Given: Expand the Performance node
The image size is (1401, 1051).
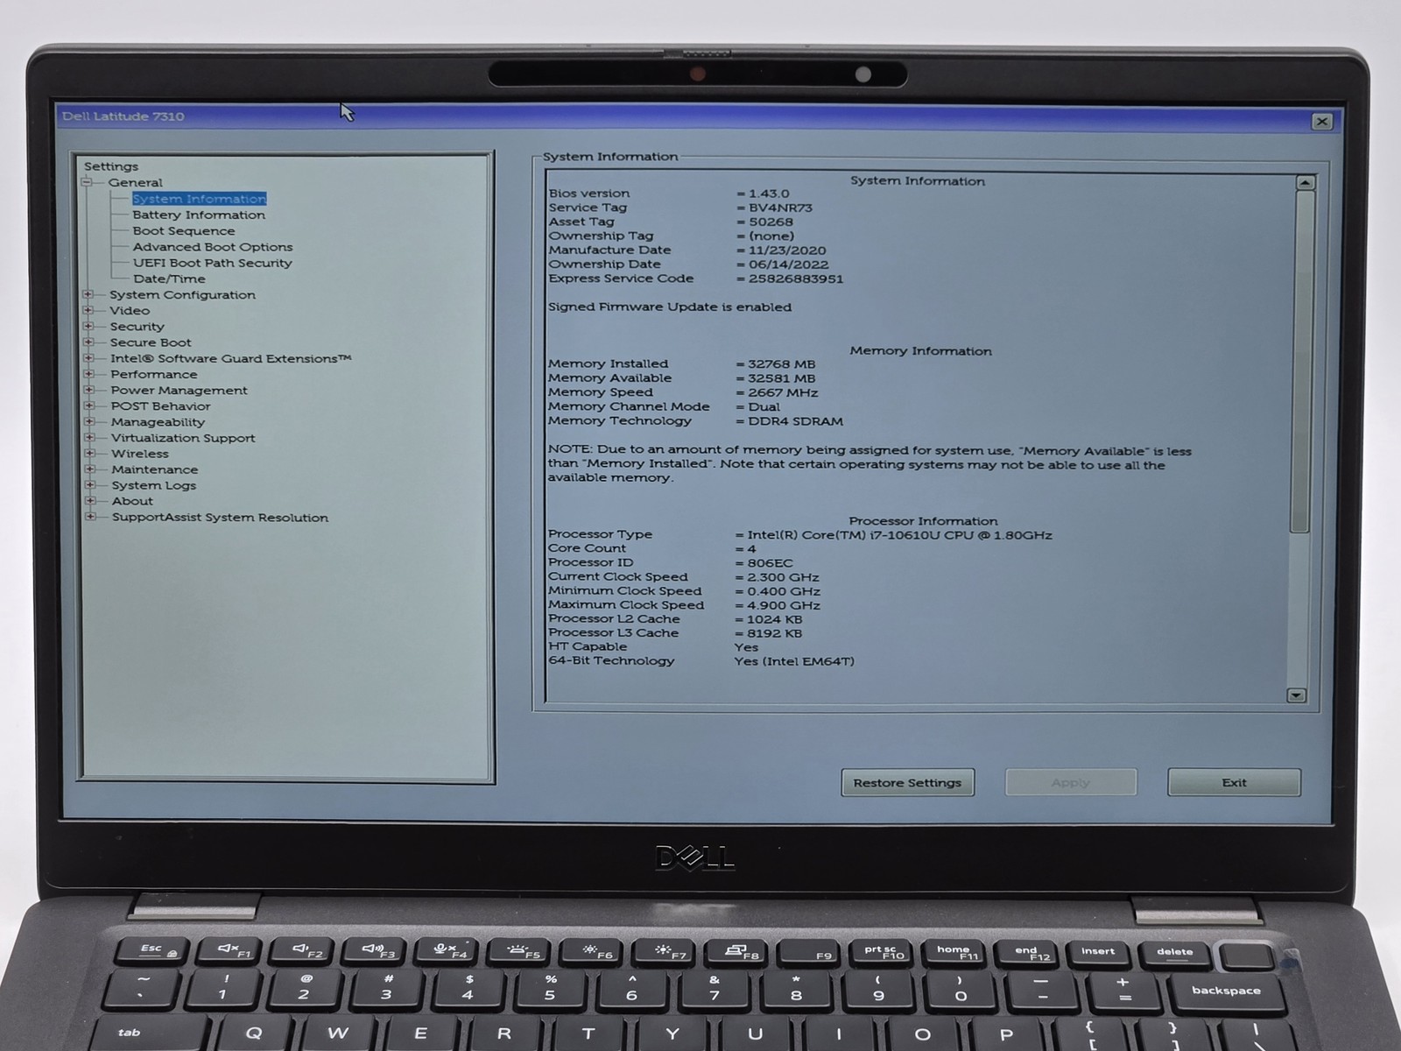Looking at the screenshot, I should [x=89, y=374].
